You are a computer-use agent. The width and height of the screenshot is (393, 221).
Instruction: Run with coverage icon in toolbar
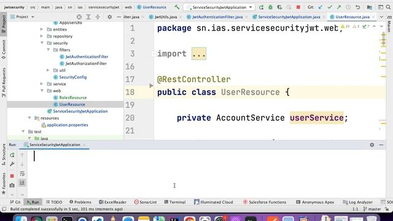pos(279,7)
